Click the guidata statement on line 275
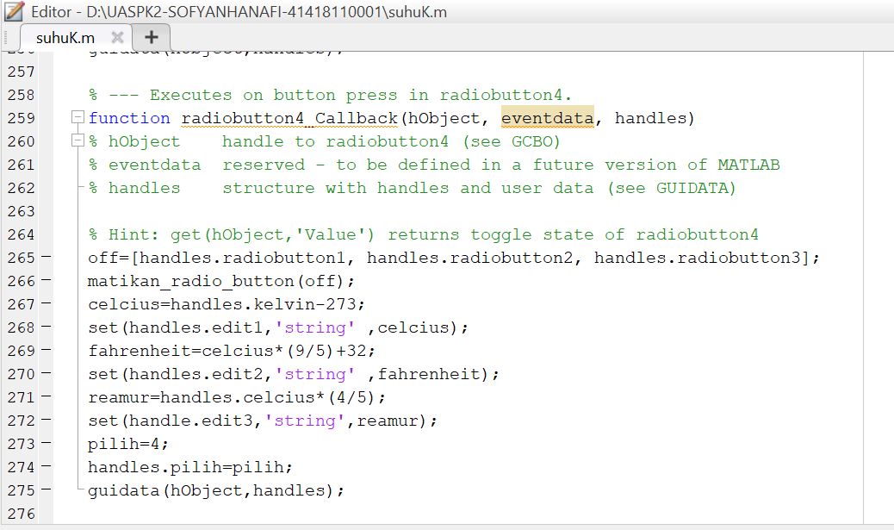Viewport: 894px width, 530px height. [x=172, y=490]
